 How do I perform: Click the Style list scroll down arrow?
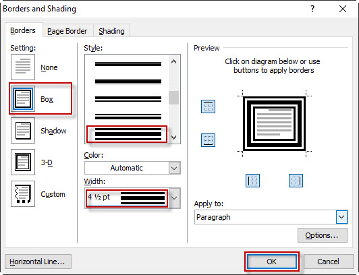coord(174,137)
